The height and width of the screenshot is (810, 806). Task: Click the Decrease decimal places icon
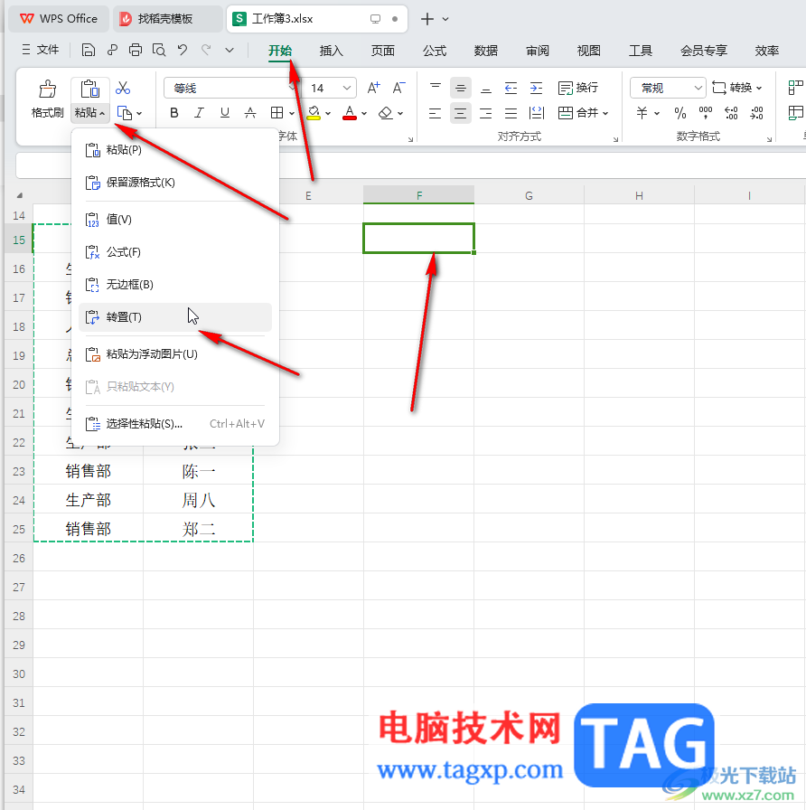756,113
